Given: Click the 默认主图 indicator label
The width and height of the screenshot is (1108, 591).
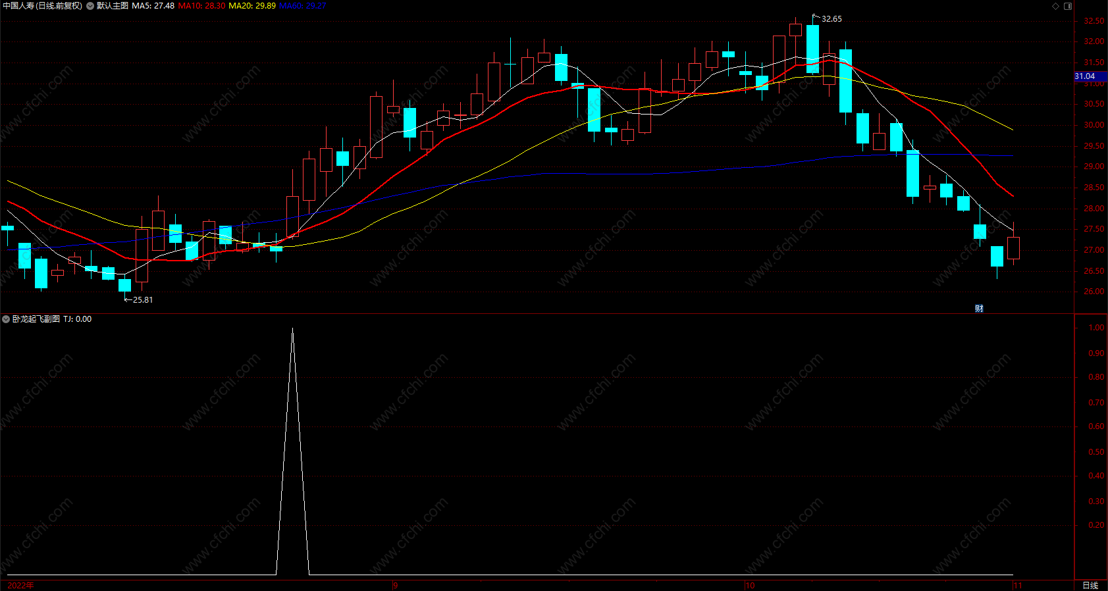Looking at the screenshot, I should 112,6.
